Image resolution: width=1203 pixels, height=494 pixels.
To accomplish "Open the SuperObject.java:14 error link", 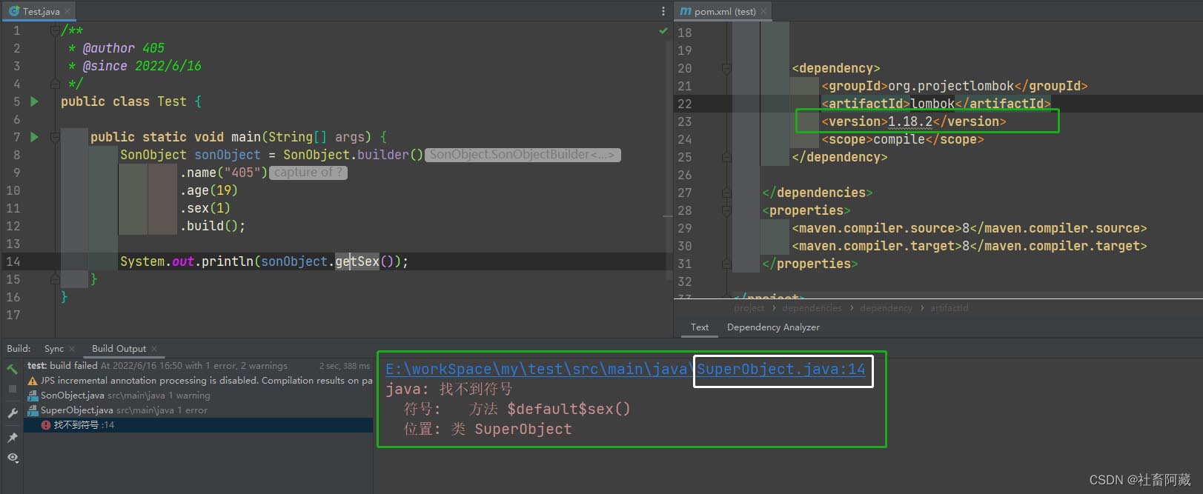I will 781,370.
